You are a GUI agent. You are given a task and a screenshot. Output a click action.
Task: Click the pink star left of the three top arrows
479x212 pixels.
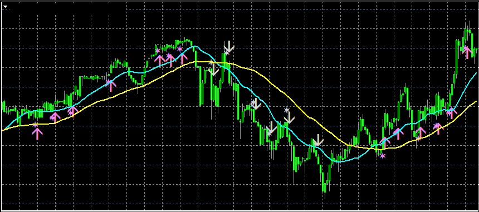(x=158, y=50)
